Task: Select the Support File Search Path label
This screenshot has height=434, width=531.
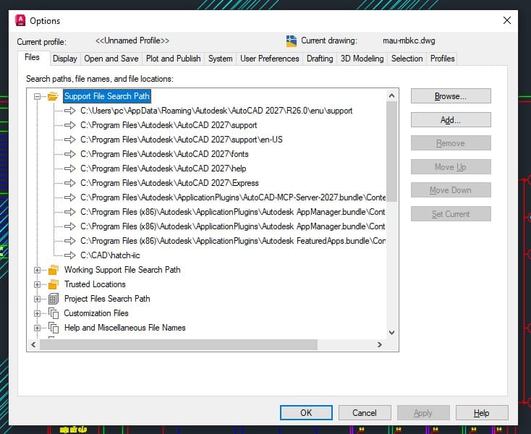Action: [x=106, y=96]
